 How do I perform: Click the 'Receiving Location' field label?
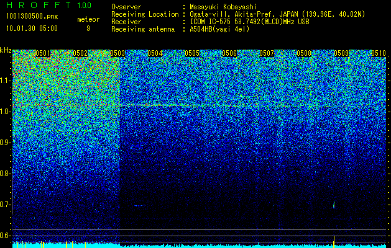(145, 14)
